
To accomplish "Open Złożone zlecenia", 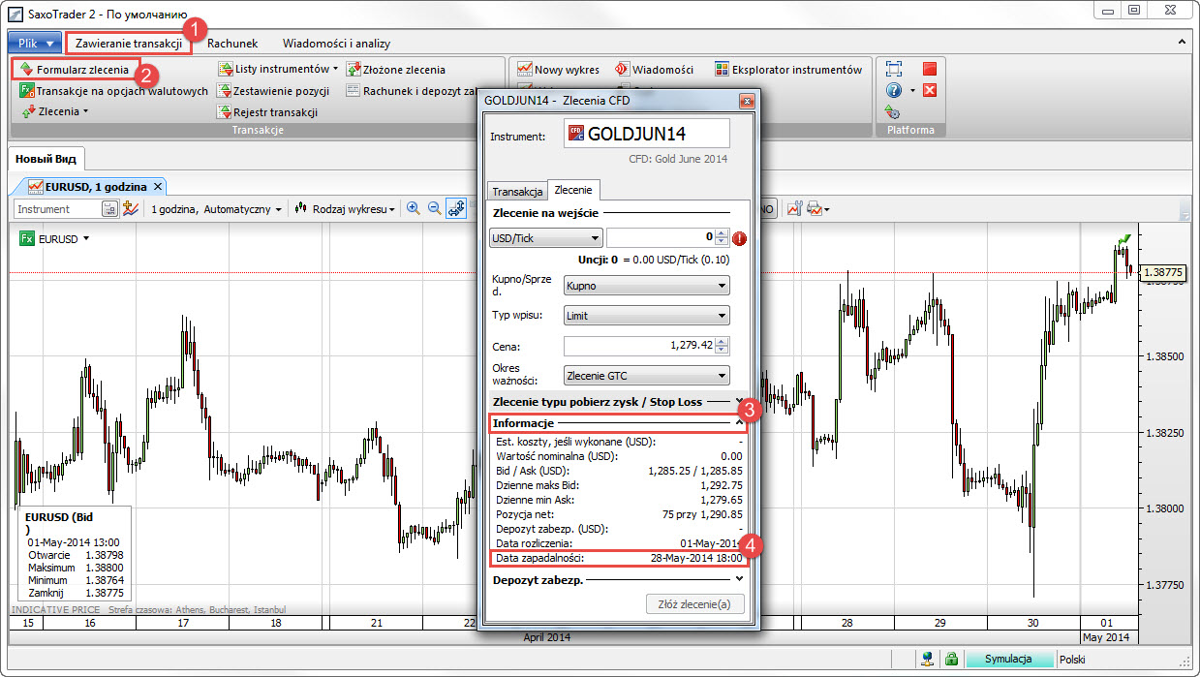I will coord(396,70).
